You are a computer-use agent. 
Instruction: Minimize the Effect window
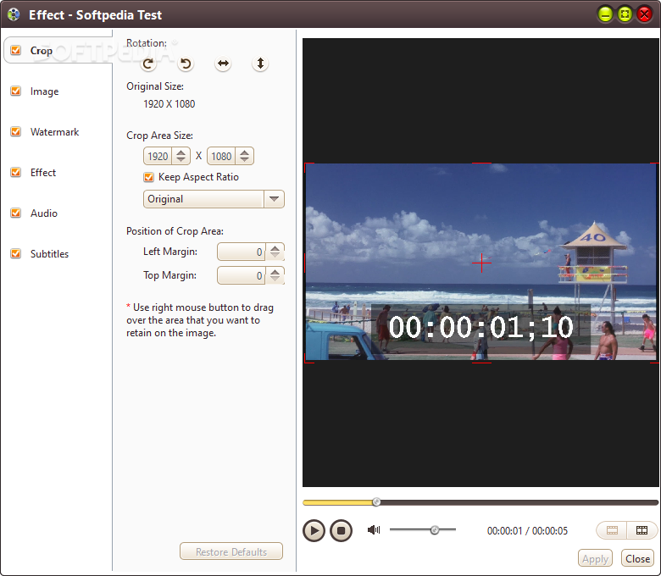(x=605, y=14)
